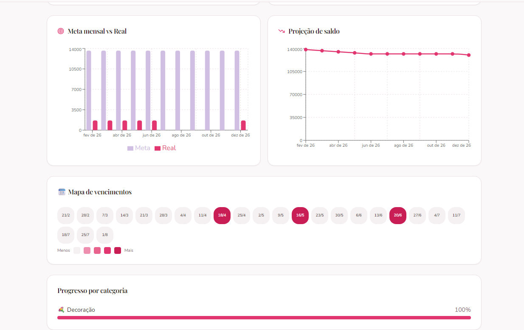Click the lightest heatmap legend swatch
This screenshot has height=330, width=524.
(77, 250)
